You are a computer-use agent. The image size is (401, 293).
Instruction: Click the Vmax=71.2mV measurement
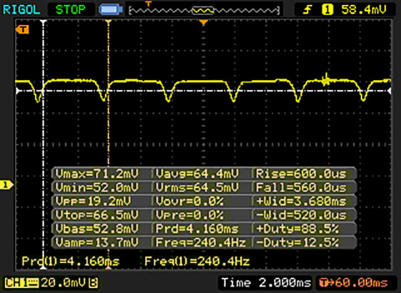pyautogui.click(x=96, y=173)
